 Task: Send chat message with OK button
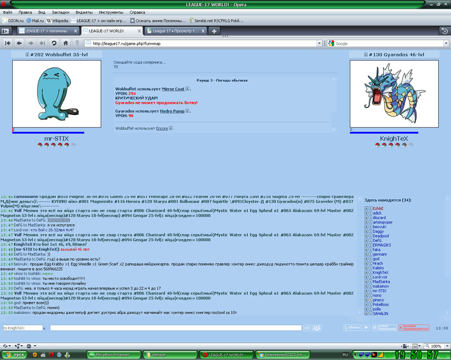click(x=307, y=328)
